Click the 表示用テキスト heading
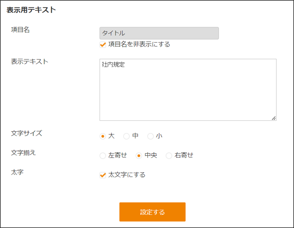The width and height of the screenshot is (294, 228). point(31,10)
